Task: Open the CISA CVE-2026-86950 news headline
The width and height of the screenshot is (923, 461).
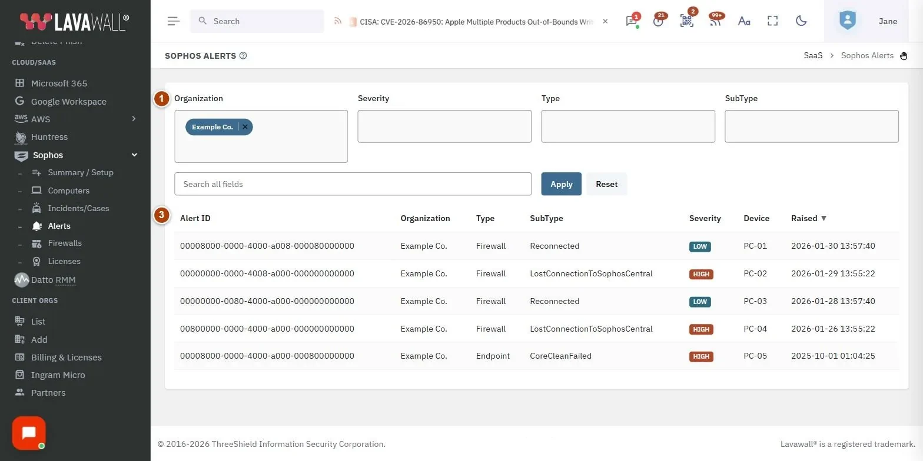Action: tap(476, 21)
